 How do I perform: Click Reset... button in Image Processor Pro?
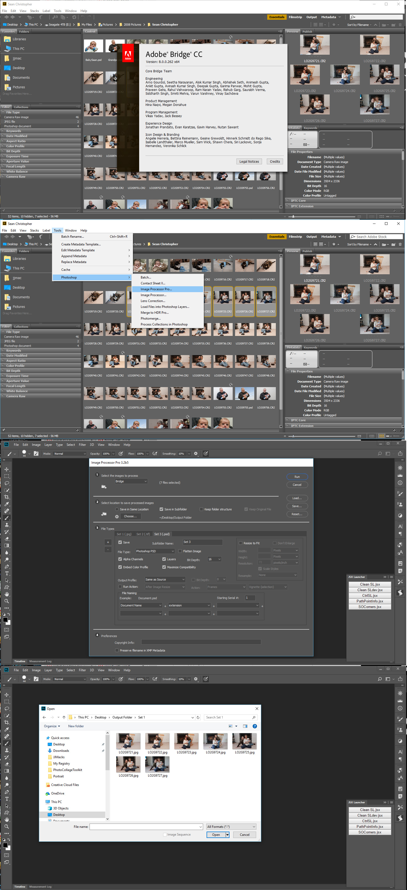point(297,514)
